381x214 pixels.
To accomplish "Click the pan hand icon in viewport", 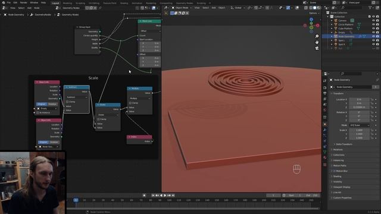I will click(317, 42).
